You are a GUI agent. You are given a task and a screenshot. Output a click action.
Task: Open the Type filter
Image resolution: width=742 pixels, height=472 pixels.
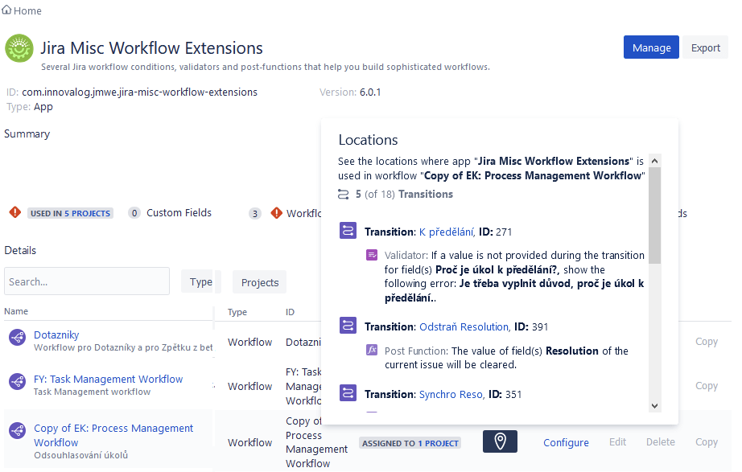point(201,281)
